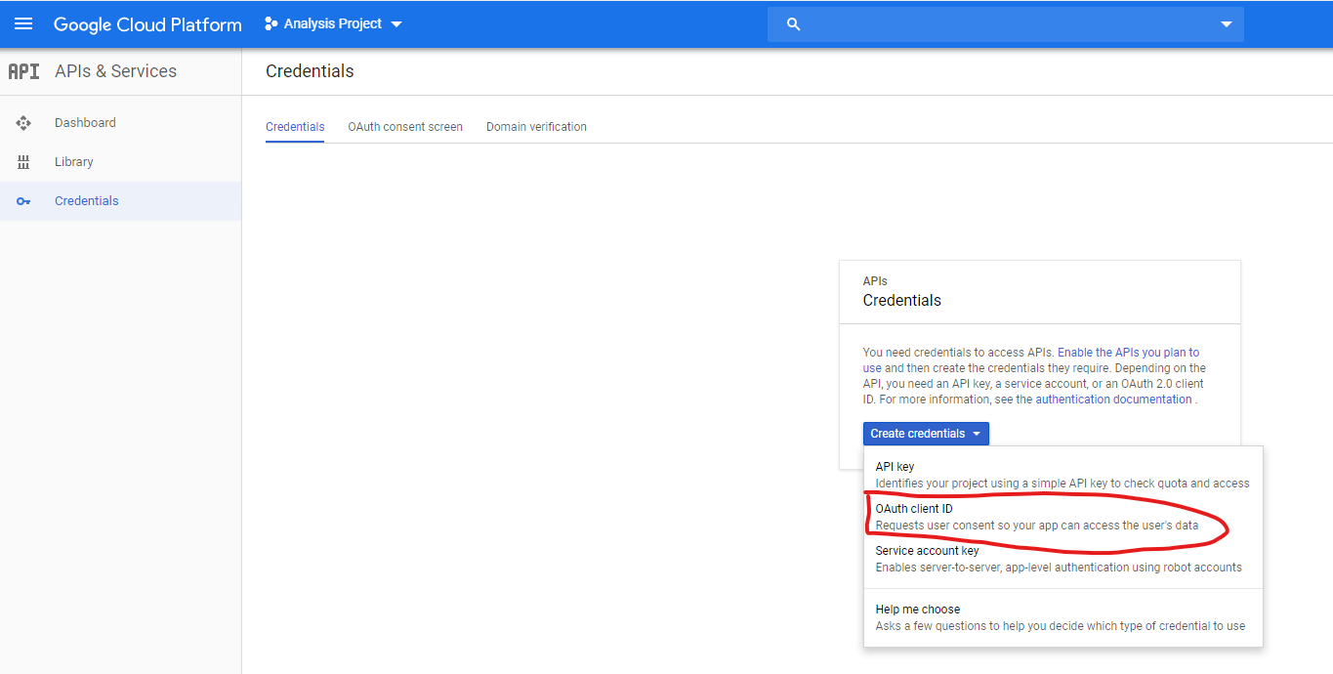Choose API key from the dropdown

(x=1063, y=475)
